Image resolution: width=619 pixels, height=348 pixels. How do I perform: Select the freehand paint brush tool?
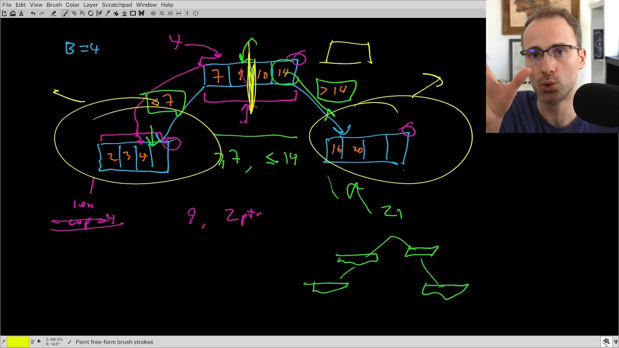(65, 14)
